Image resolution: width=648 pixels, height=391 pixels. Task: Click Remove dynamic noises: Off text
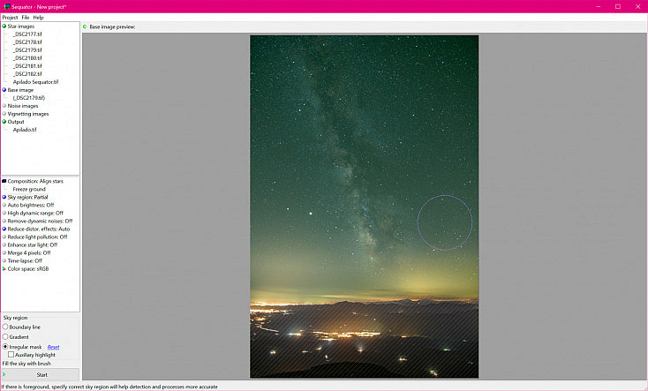click(40, 221)
